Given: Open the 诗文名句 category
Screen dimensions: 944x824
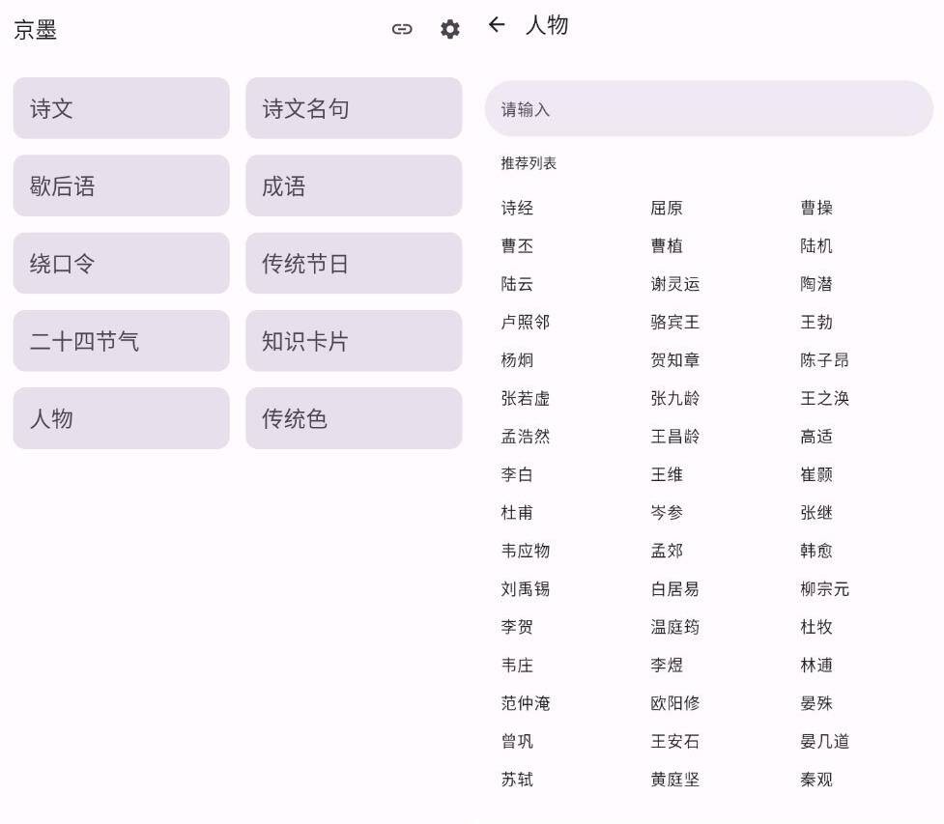Looking at the screenshot, I should pyautogui.click(x=354, y=108).
